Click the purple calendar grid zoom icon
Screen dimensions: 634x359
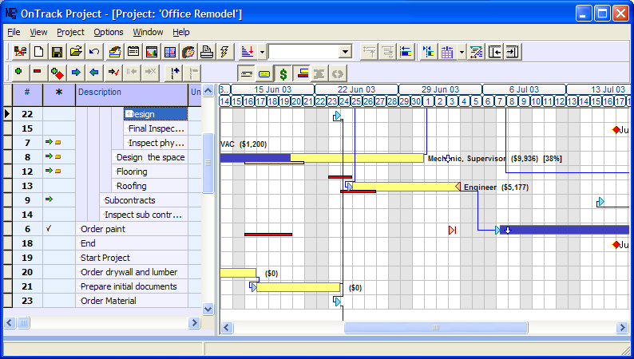coord(447,52)
